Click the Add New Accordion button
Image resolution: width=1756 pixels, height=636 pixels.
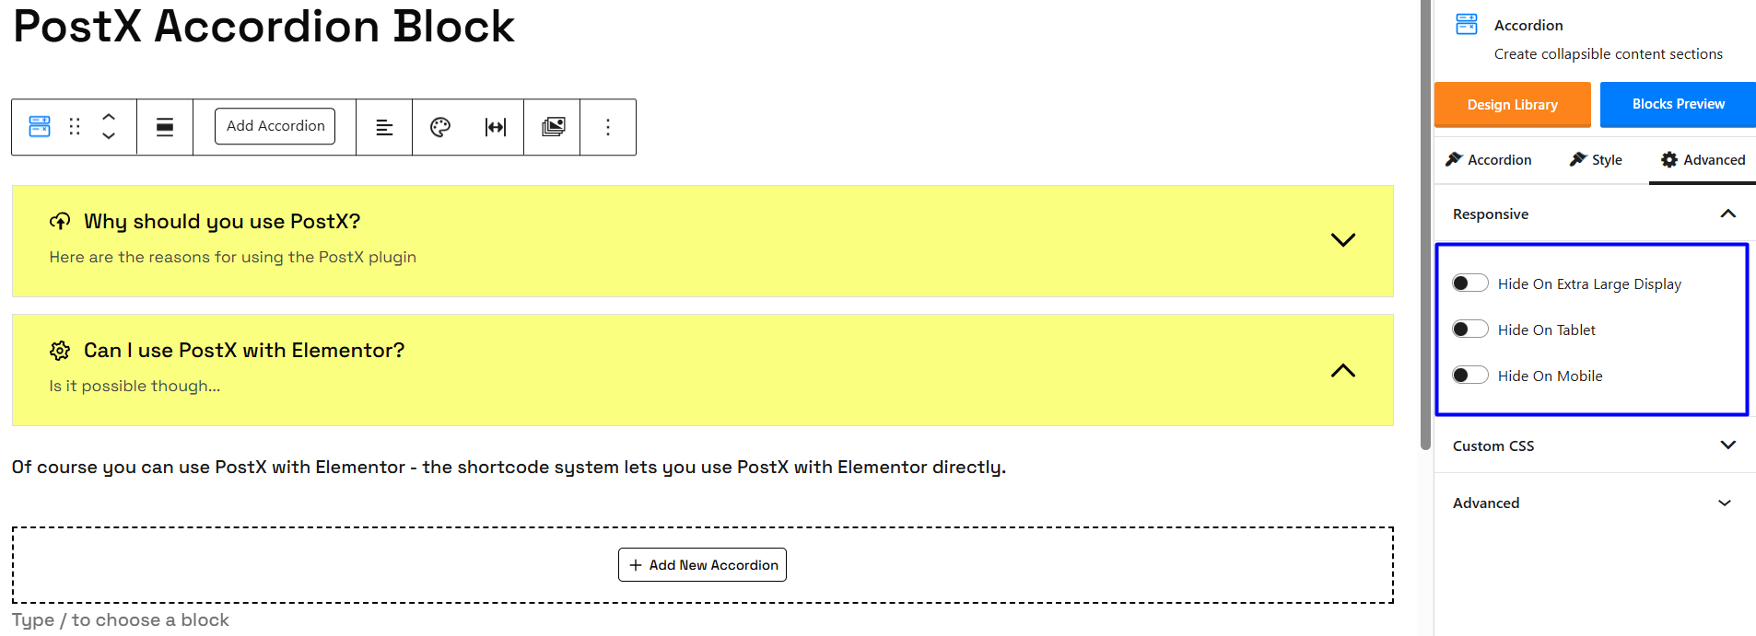[702, 565]
